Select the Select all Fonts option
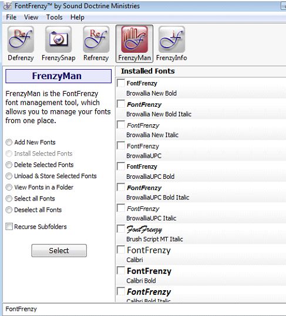 pyautogui.click(x=9, y=199)
